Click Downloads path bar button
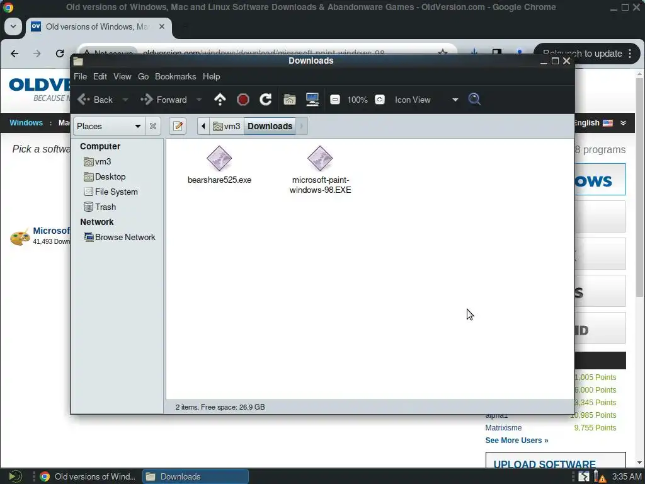645x484 pixels. click(x=270, y=126)
